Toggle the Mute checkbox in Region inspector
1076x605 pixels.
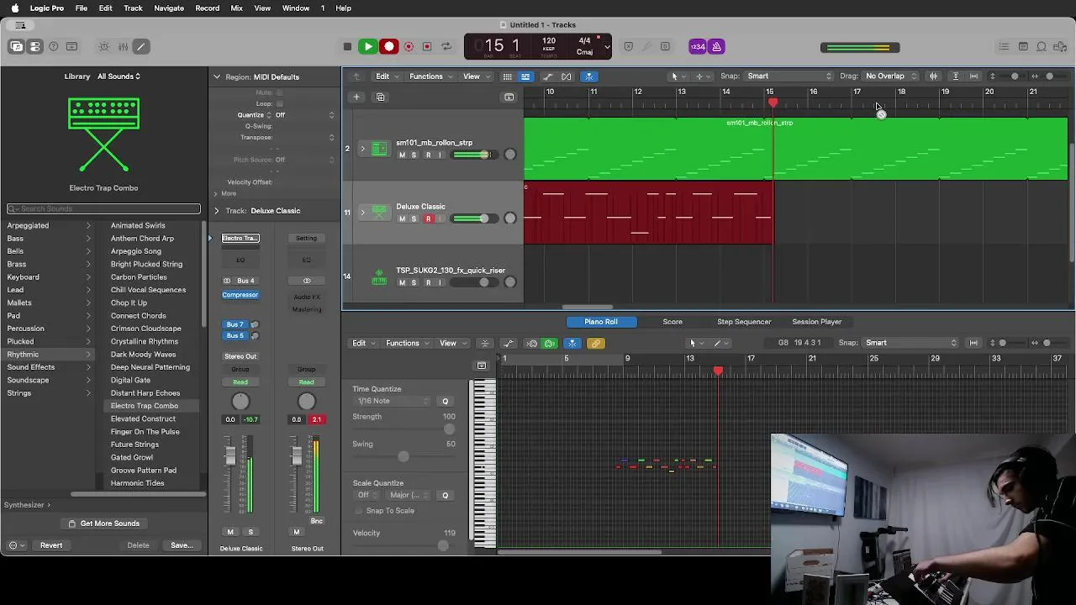pos(280,92)
